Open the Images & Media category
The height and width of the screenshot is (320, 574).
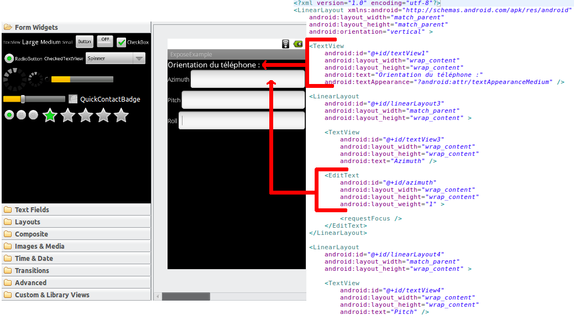(39, 246)
